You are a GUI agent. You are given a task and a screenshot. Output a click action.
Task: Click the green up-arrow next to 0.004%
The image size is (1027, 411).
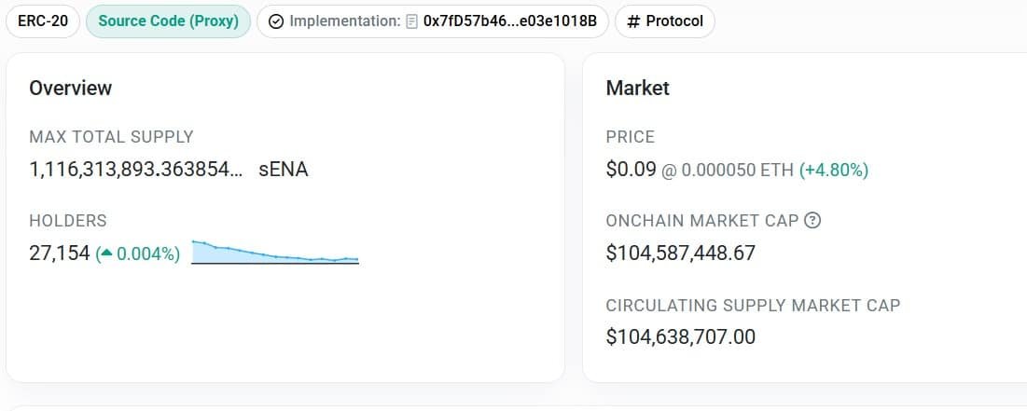pos(106,253)
